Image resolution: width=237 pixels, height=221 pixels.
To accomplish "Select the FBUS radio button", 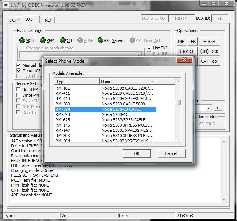I will [x=201, y=124].
